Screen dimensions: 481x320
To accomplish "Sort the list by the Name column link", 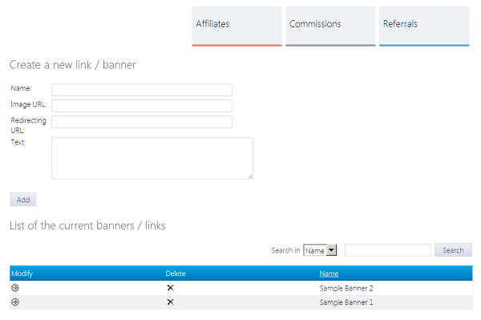I will [329, 273].
